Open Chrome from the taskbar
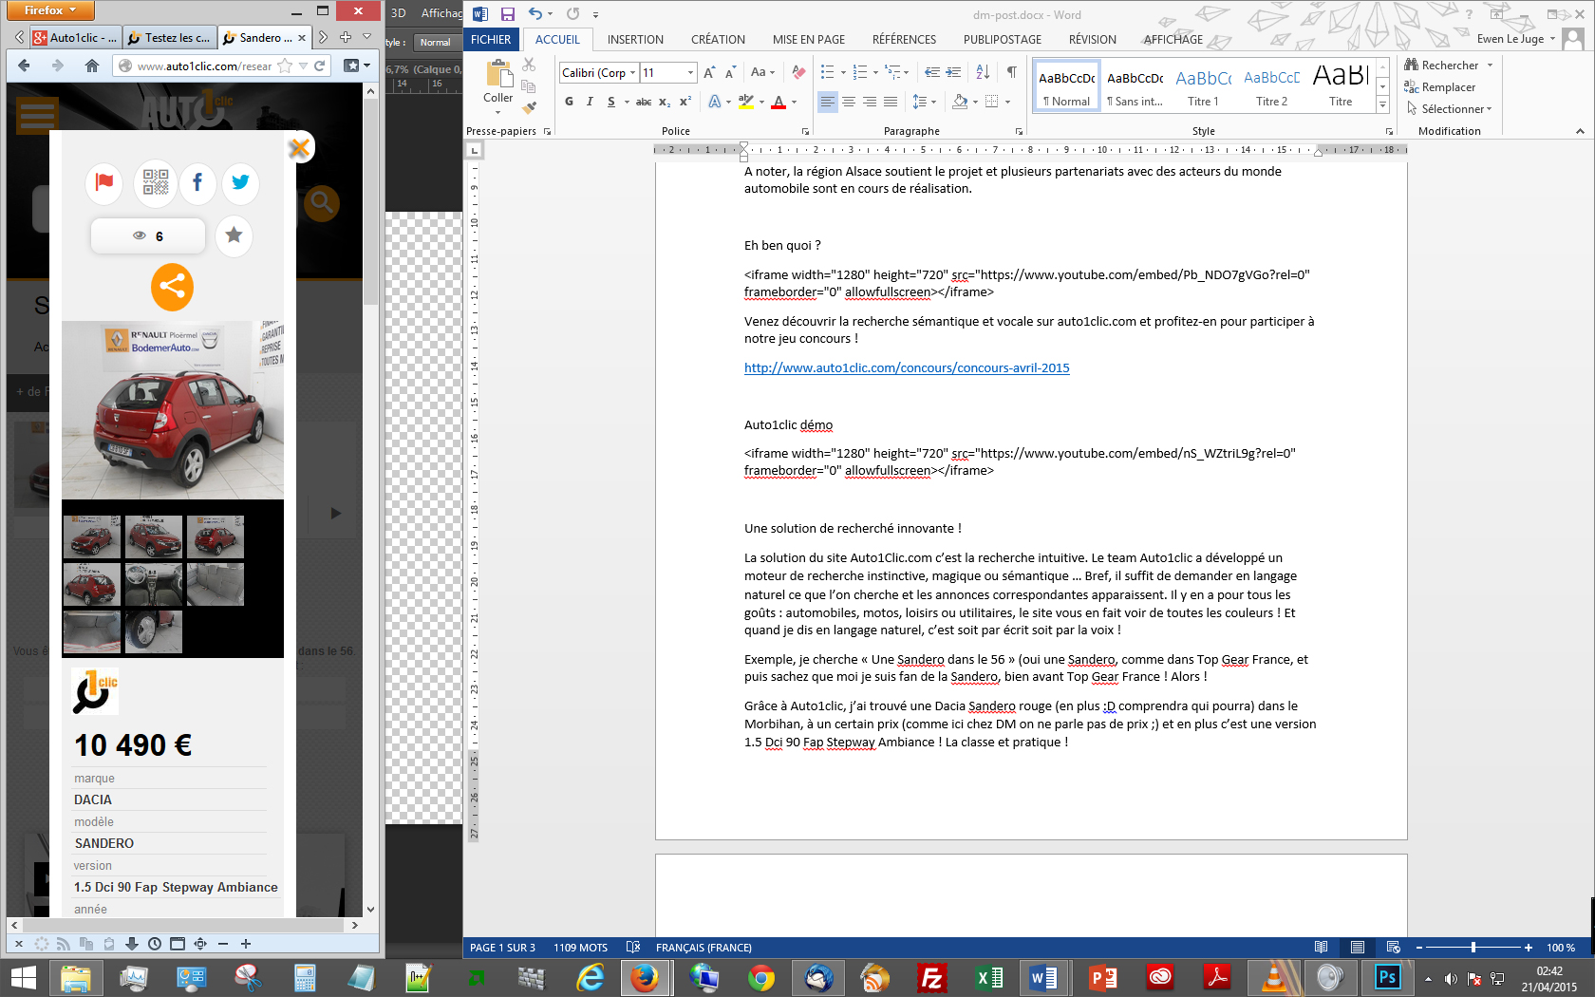 click(x=760, y=977)
